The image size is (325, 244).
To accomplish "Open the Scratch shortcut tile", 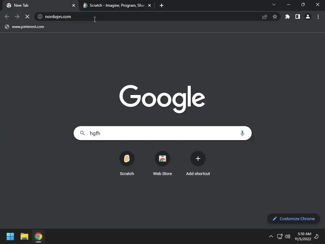I will (127, 164).
